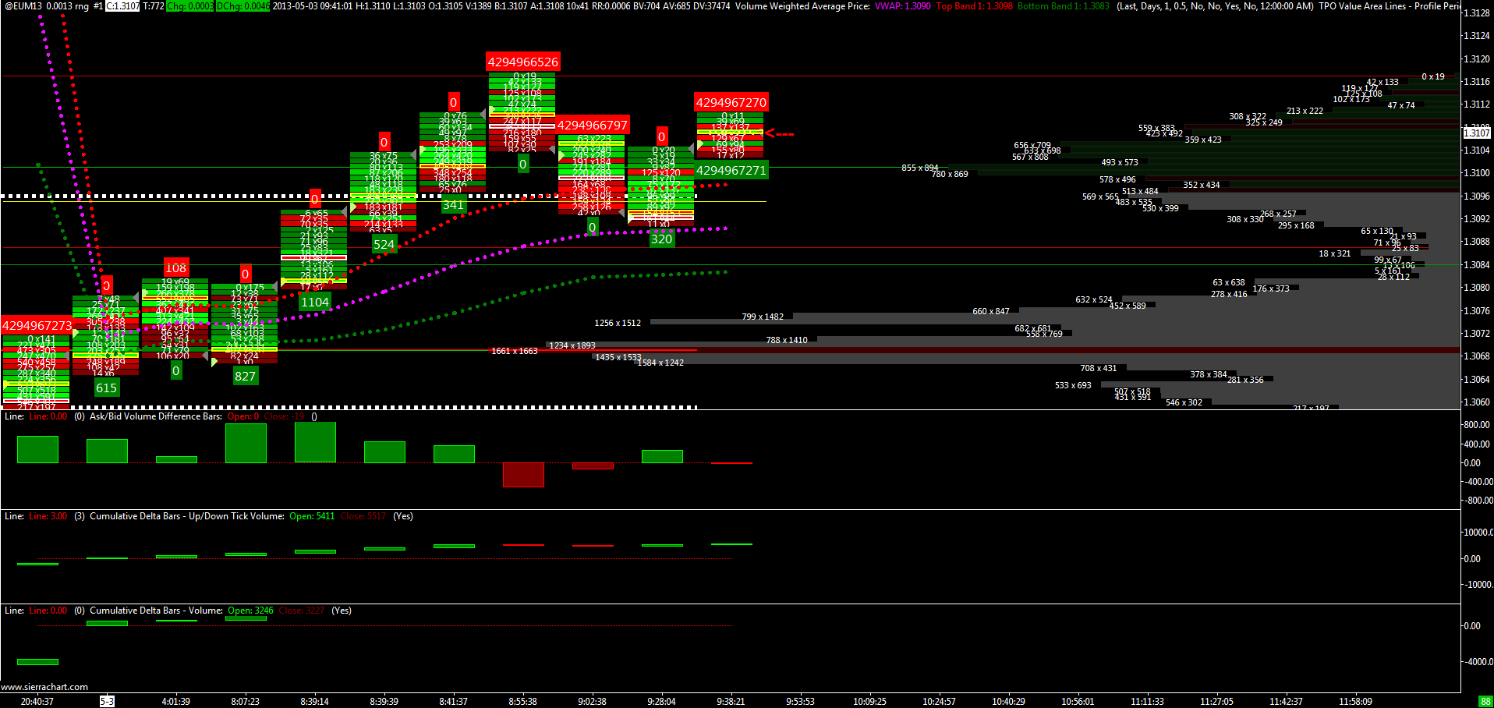Click the 20:40:37 time axis label
The height and width of the screenshot is (708, 1494).
click(x=37, y=702)
